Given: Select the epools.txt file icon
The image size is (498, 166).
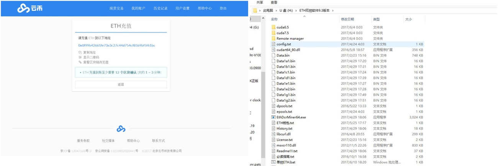Looking at the screenshot, I should (x=273, y=112).
